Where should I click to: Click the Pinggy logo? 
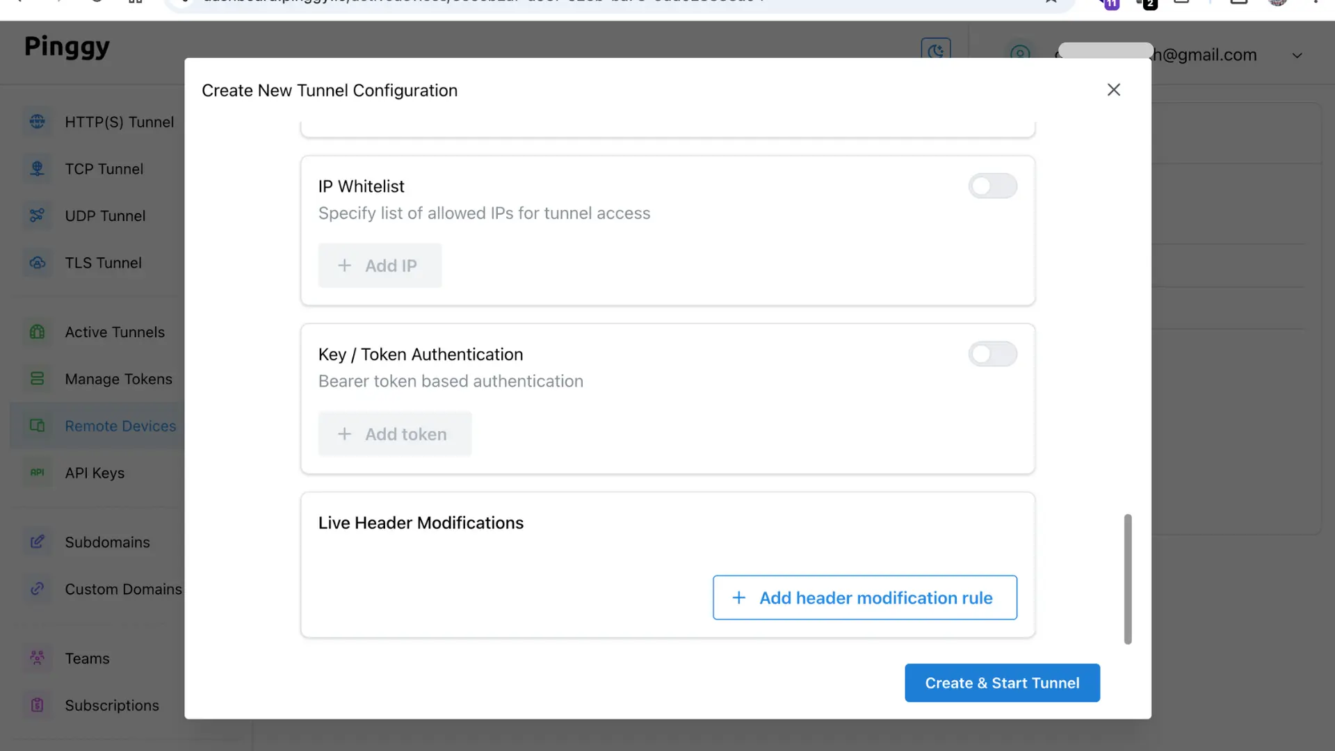tap(67, 47)
